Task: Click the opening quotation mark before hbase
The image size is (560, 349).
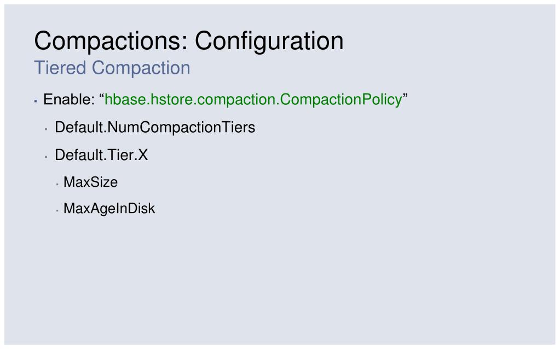Action: (x=102, y=96)
